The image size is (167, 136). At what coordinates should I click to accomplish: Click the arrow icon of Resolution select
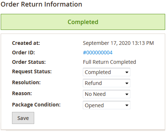(x=127, y=83)
